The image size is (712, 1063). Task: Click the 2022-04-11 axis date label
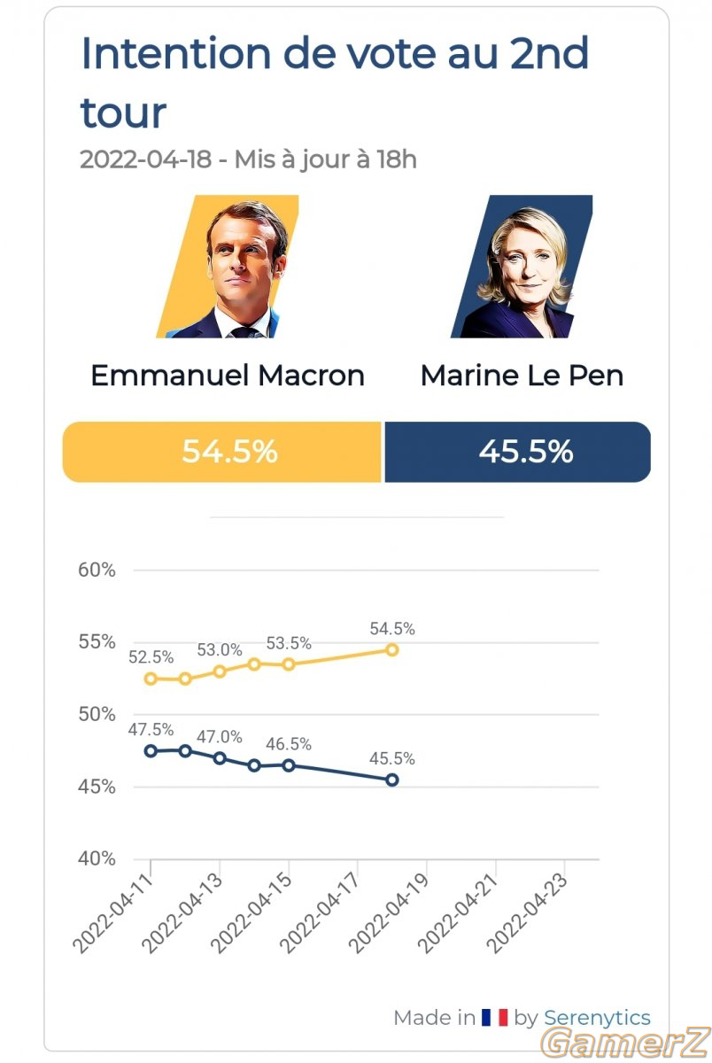click(x=114, y=914)
